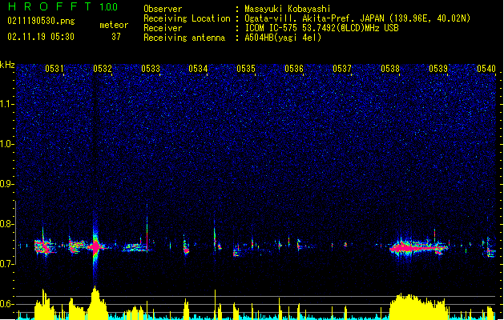The image size is (504, 320).
Task: Click the Ogata-vill. Akita-Pref. JAPAN location text
Action: (x=357, y=18)
